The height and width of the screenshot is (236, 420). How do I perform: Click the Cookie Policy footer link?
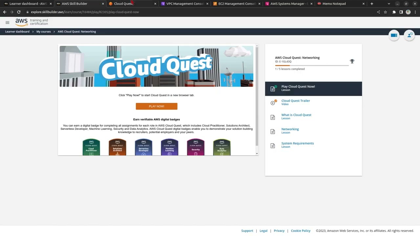(x=301, y=231)
